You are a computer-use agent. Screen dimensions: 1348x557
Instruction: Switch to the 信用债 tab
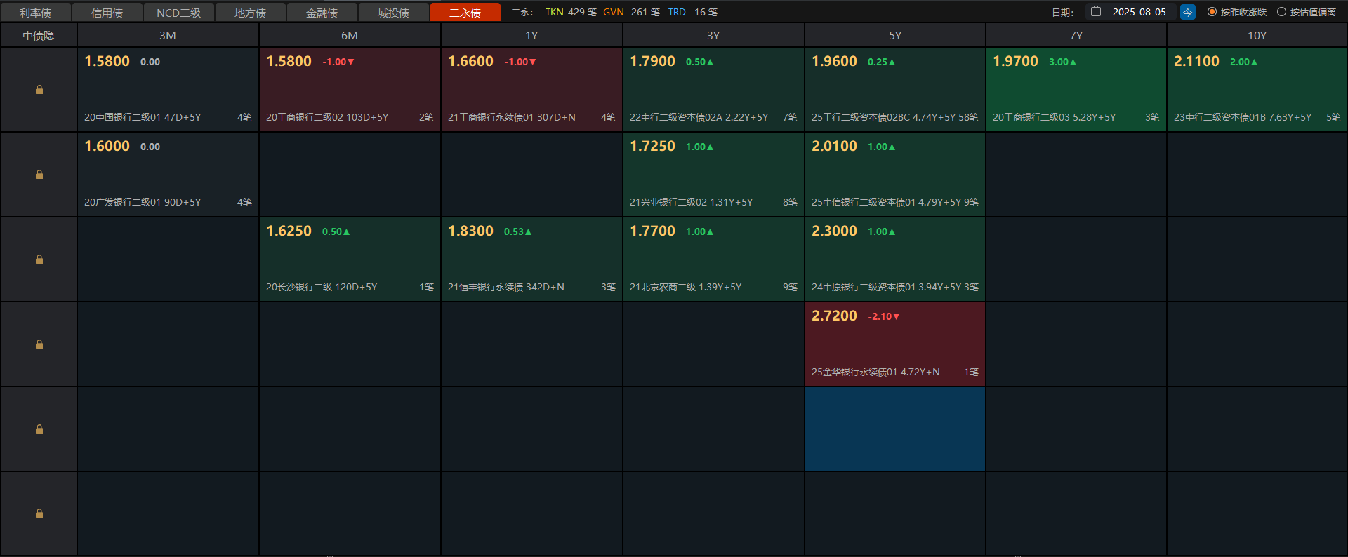point(107,13)
